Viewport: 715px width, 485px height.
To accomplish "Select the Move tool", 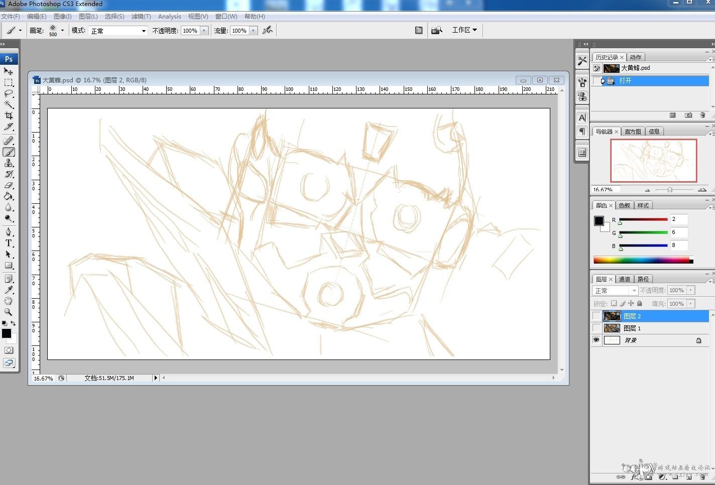I will 9,71.
